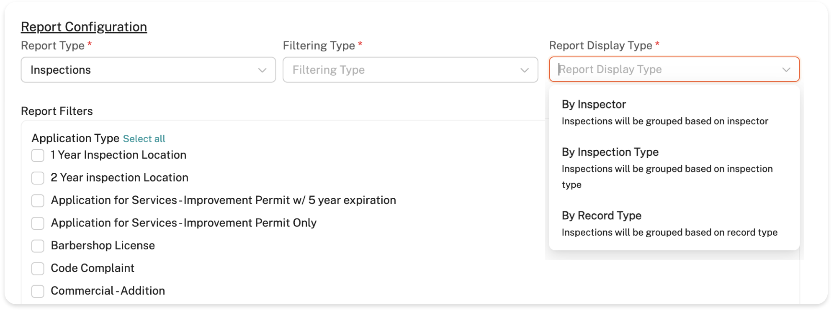The height and width of the screenshot is (313, 834).
Task: Click the Report Display Type chevron arrow
Action: coord(786,69)
